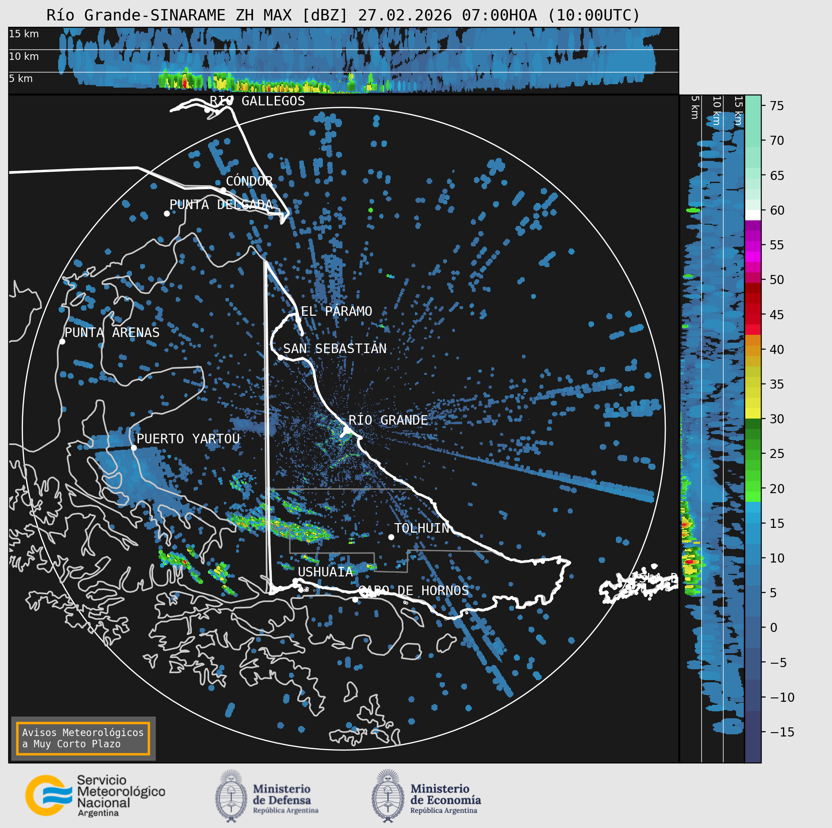This screenshot has width=832, height=828.
Task: Click the TOLHUIN label
Action: point(422,528)
